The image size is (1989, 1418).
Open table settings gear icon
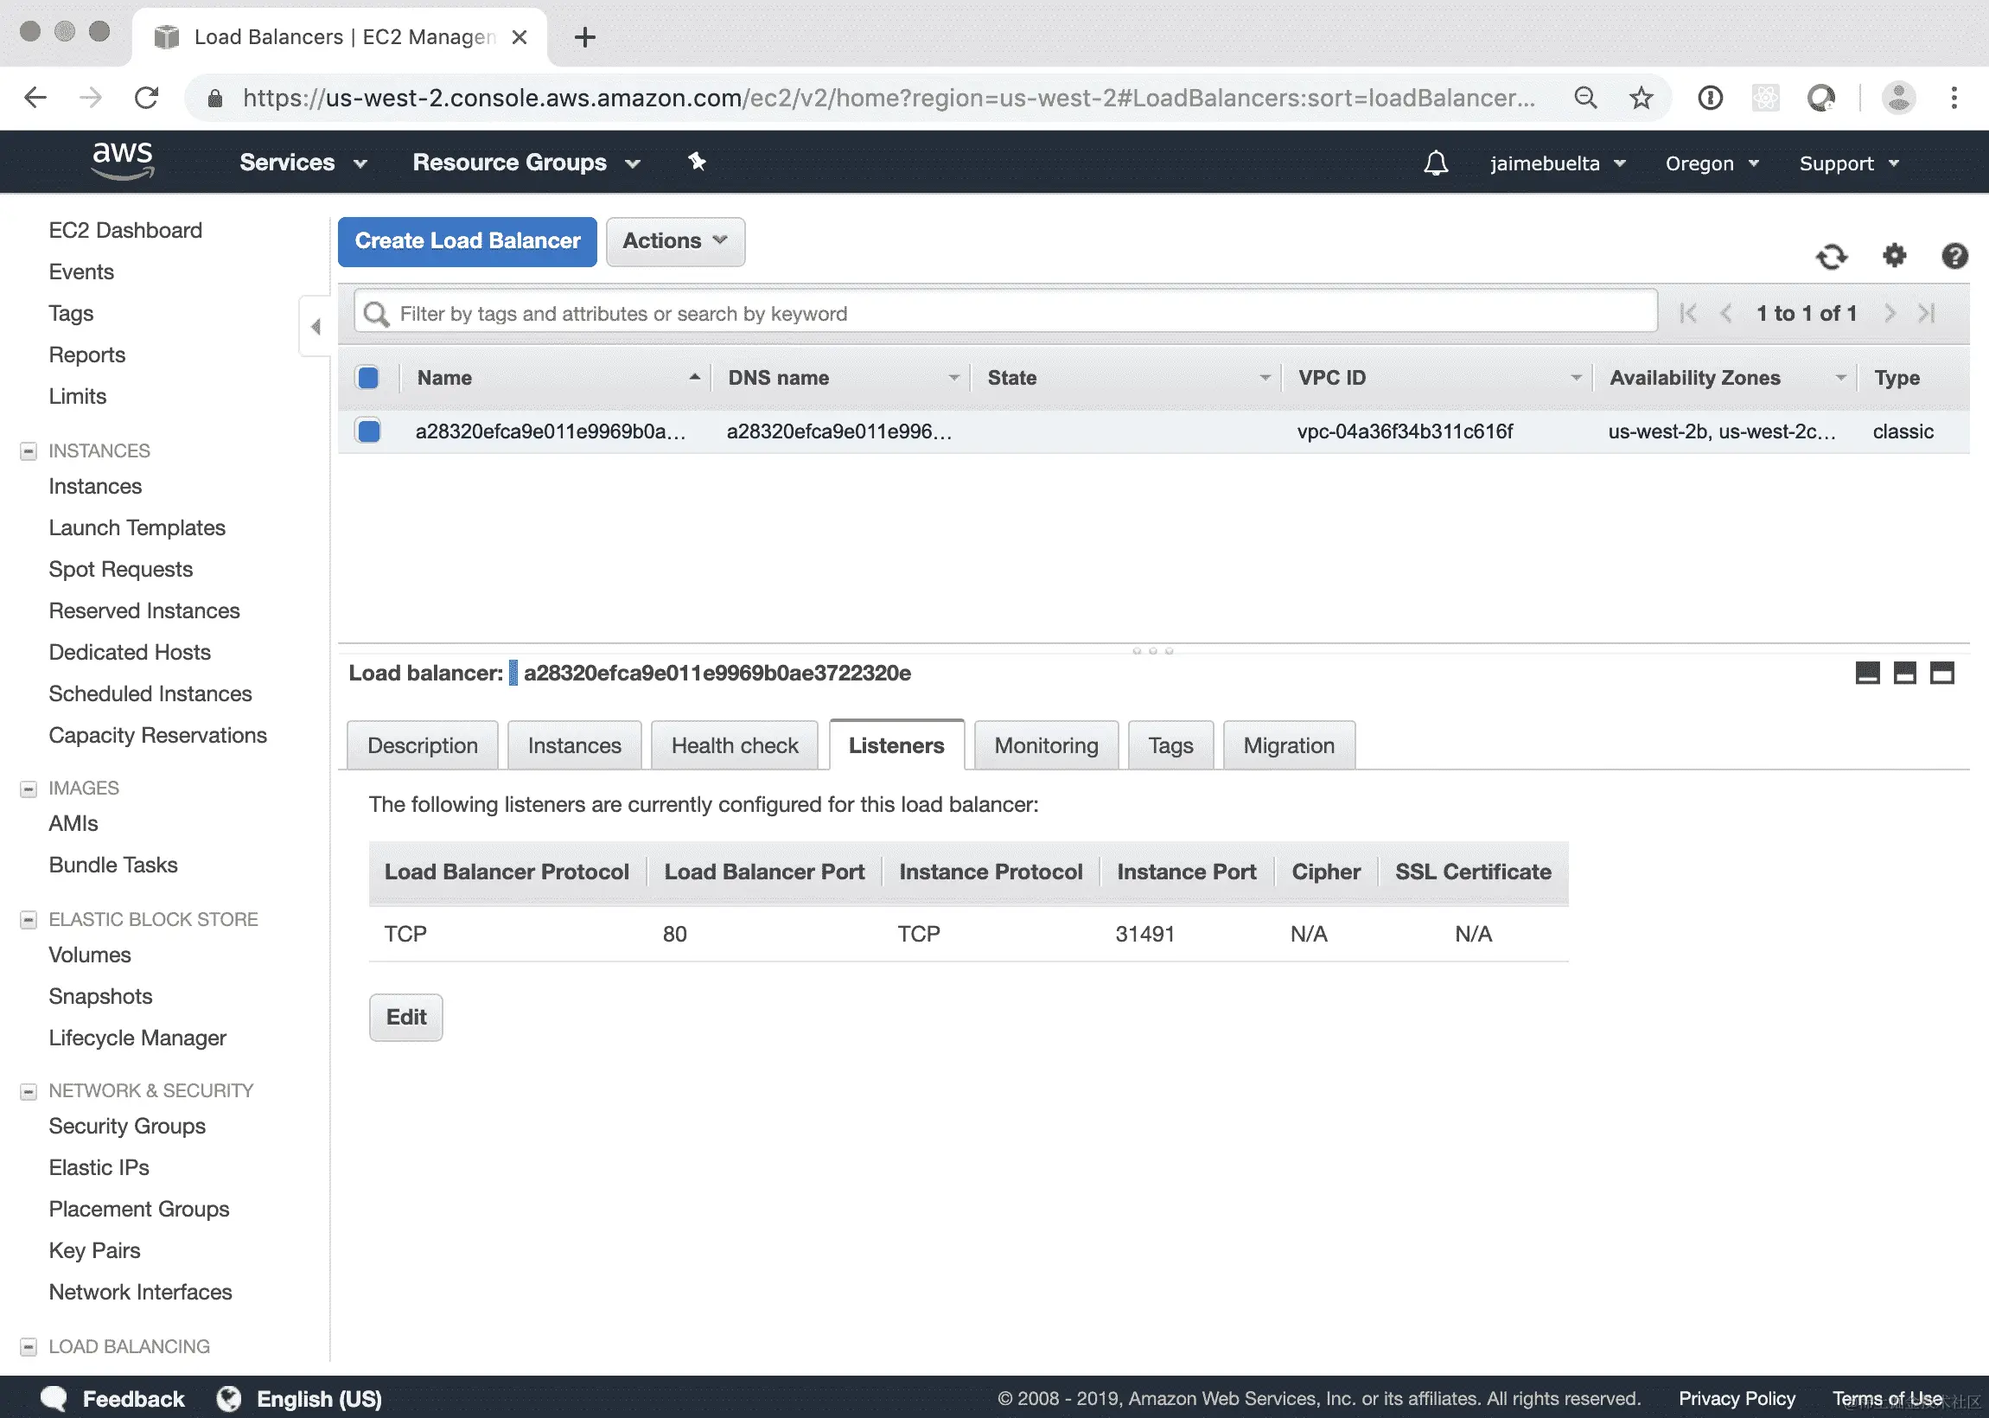click(x=1894, y=256)
